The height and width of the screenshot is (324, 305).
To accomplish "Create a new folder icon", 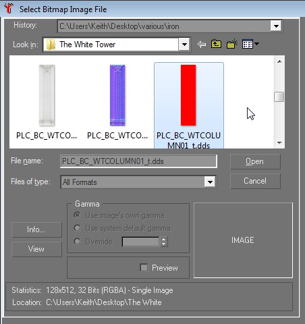I will [x=232, y=44].
